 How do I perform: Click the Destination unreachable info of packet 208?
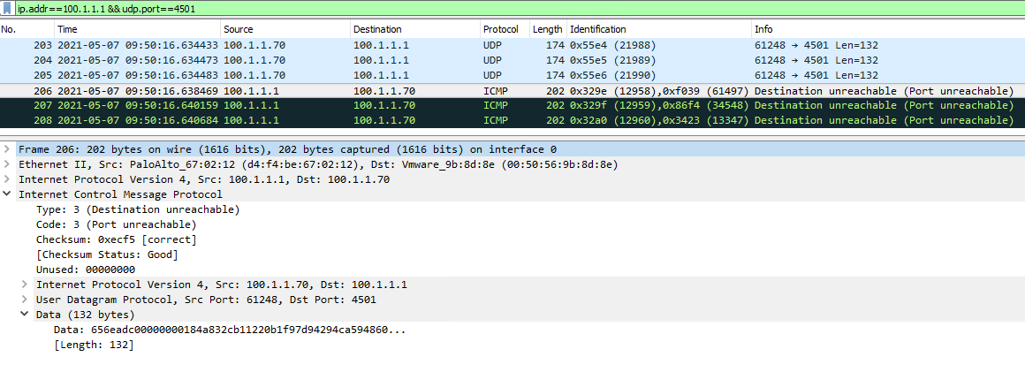point(884,120)
